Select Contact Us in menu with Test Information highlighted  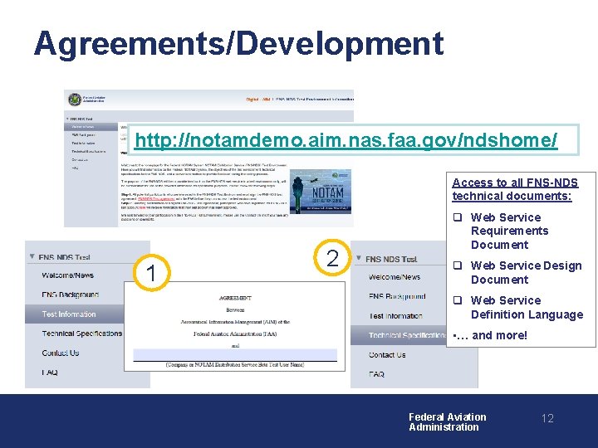point(61,353)
